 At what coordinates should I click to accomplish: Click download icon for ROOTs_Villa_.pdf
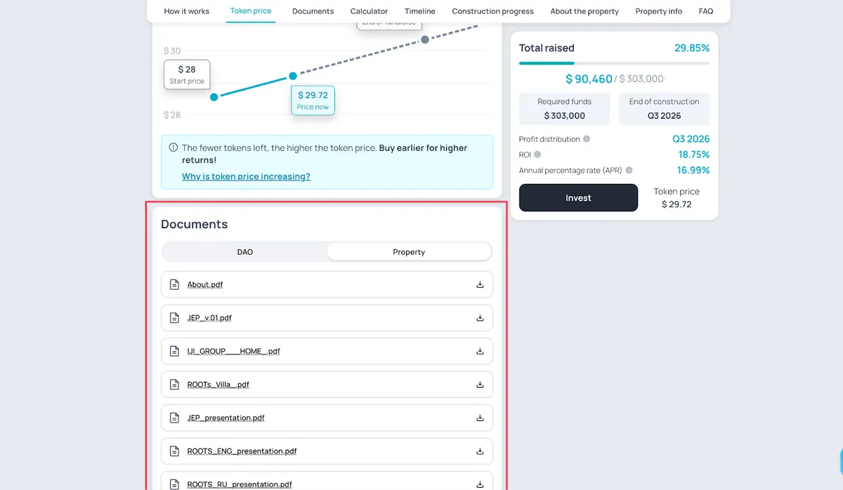[x=481, y=385]
